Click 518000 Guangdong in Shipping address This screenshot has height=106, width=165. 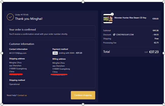point(18,69)
